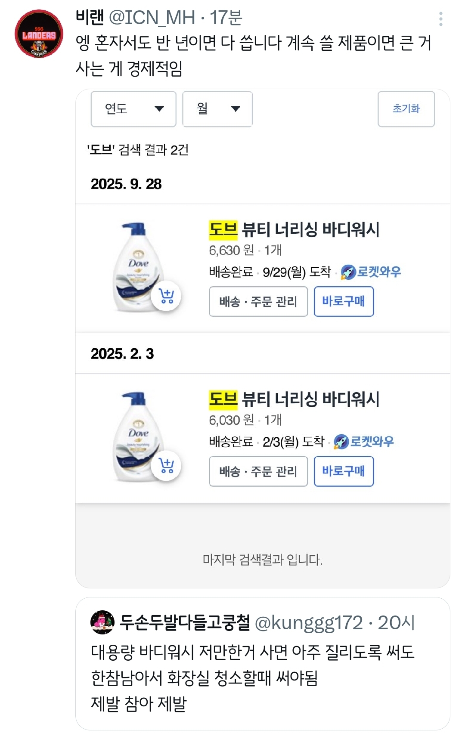This screenshot has height=733, width=465.
Task: Open the 연도 year dropdown
Action: pyautogui.click(x=133, y=109)
